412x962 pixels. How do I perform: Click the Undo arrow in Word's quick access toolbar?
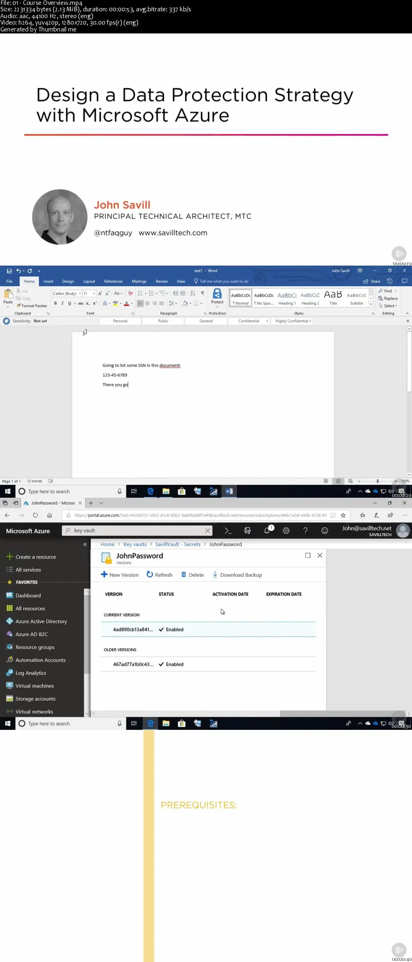click(19, 271)
